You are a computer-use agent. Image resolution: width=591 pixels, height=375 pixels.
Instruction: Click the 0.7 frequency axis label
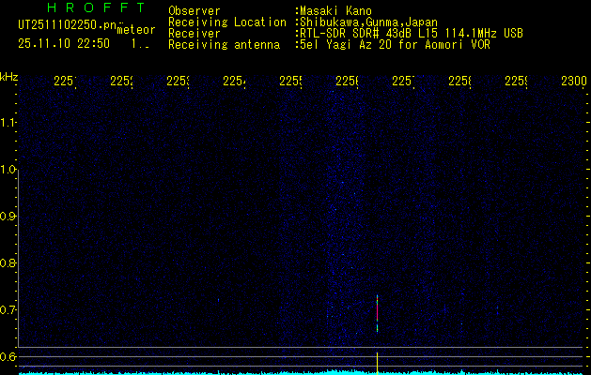click(x=8, y=310)
